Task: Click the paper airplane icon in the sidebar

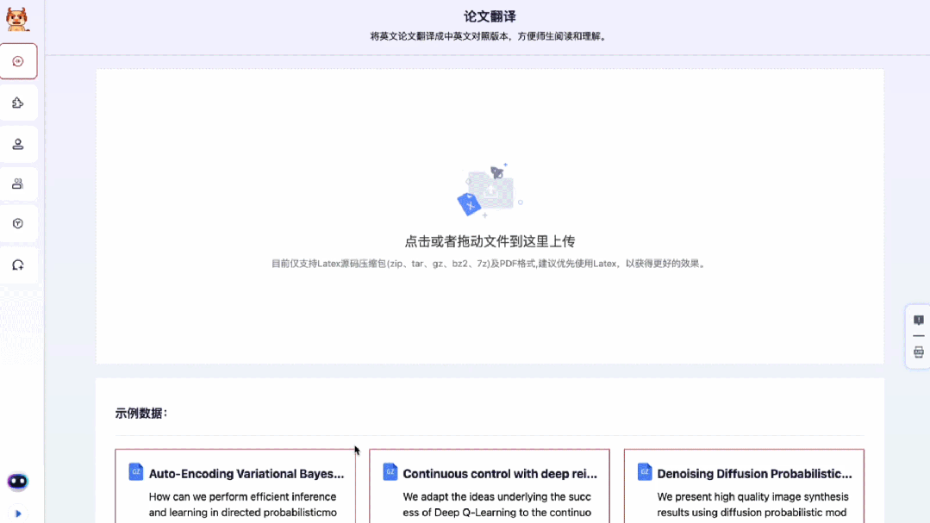Action: point(19,103)
